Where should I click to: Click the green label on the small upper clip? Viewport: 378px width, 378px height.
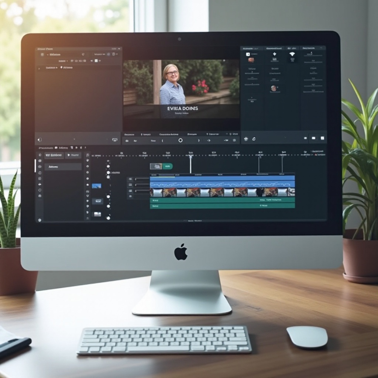[167, 166]
